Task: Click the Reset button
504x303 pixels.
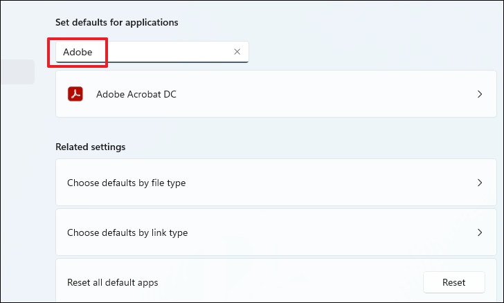Action: (454, 282)
